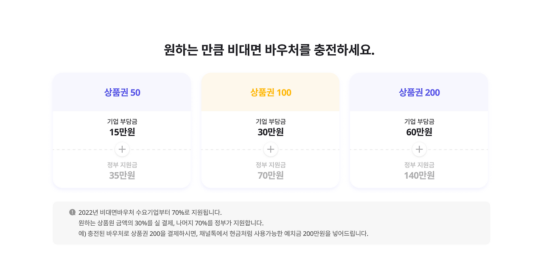Viewport: 543px width, 280px height.
Task: Click the example line about 상품권 200 결제
Action: (223, 233)
